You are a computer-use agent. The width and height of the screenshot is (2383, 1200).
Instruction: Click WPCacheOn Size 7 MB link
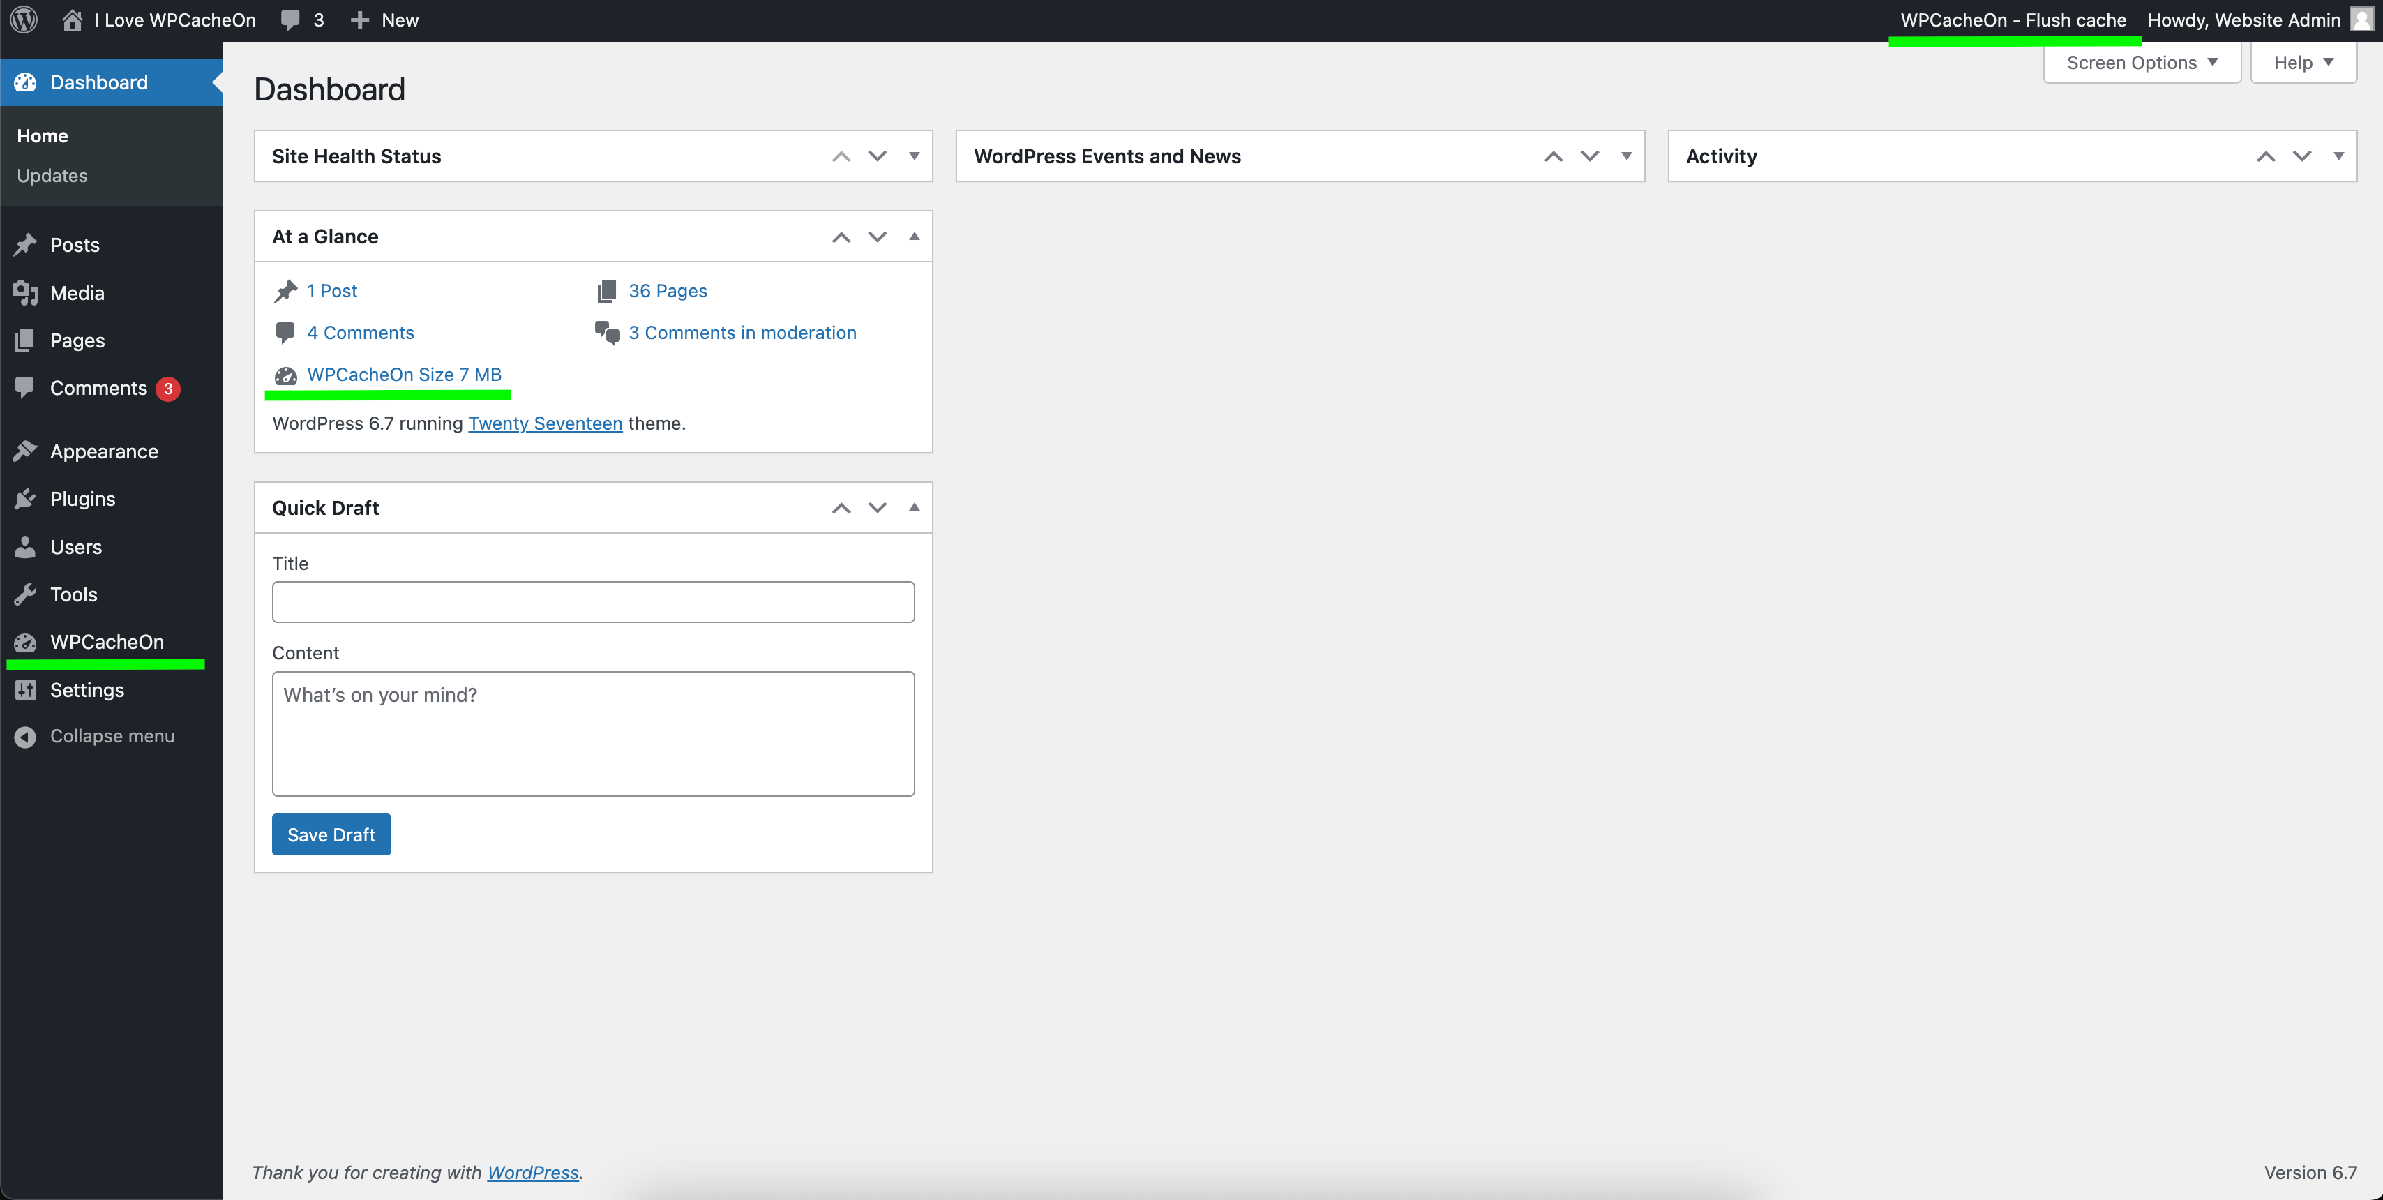[x=405, y=375]
